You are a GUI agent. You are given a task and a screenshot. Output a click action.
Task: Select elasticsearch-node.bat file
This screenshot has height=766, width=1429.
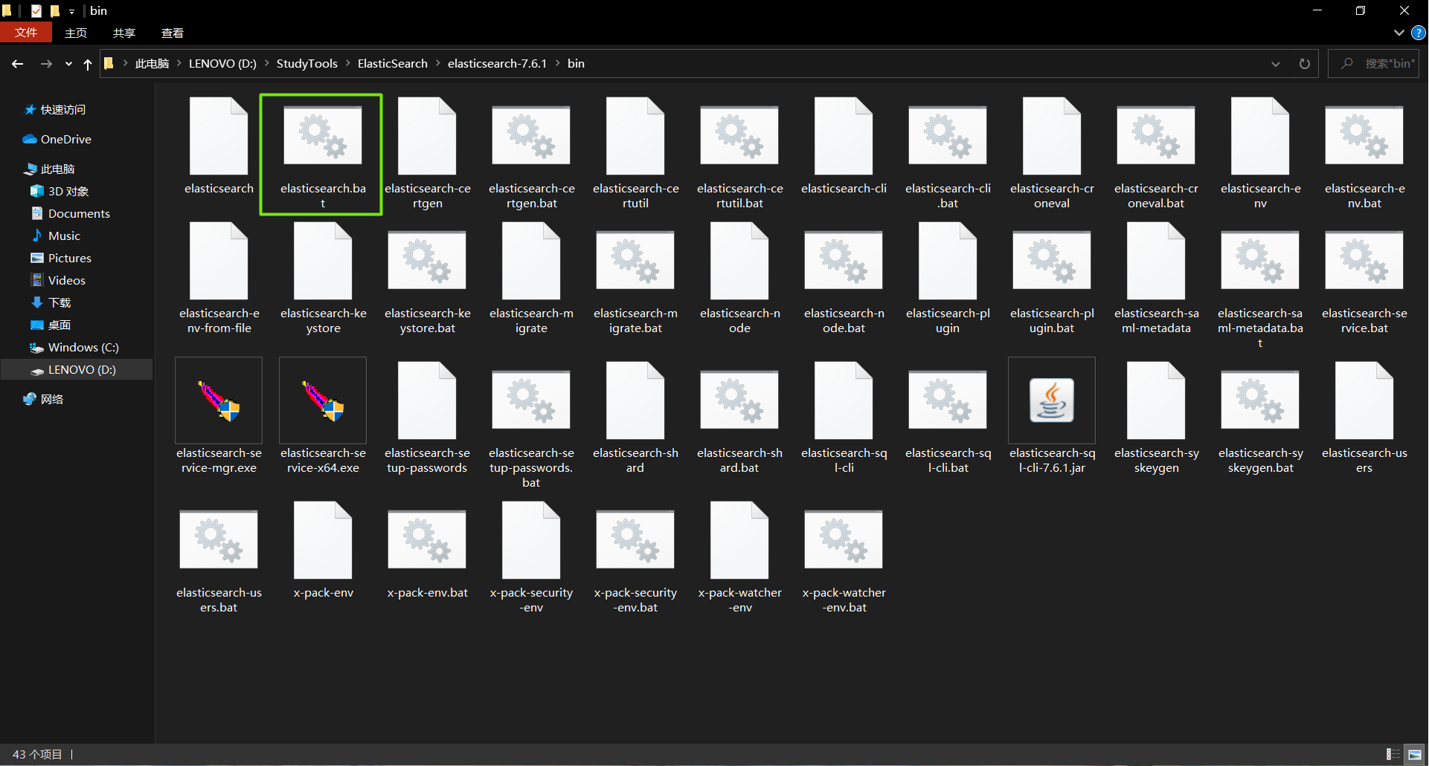[x=844, y=279]
